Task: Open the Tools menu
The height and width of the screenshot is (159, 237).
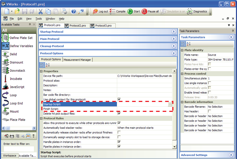Action: tap(39, 19)
